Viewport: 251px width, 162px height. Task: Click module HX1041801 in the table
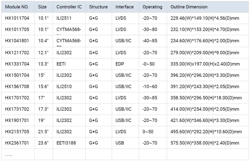[17, 41]
